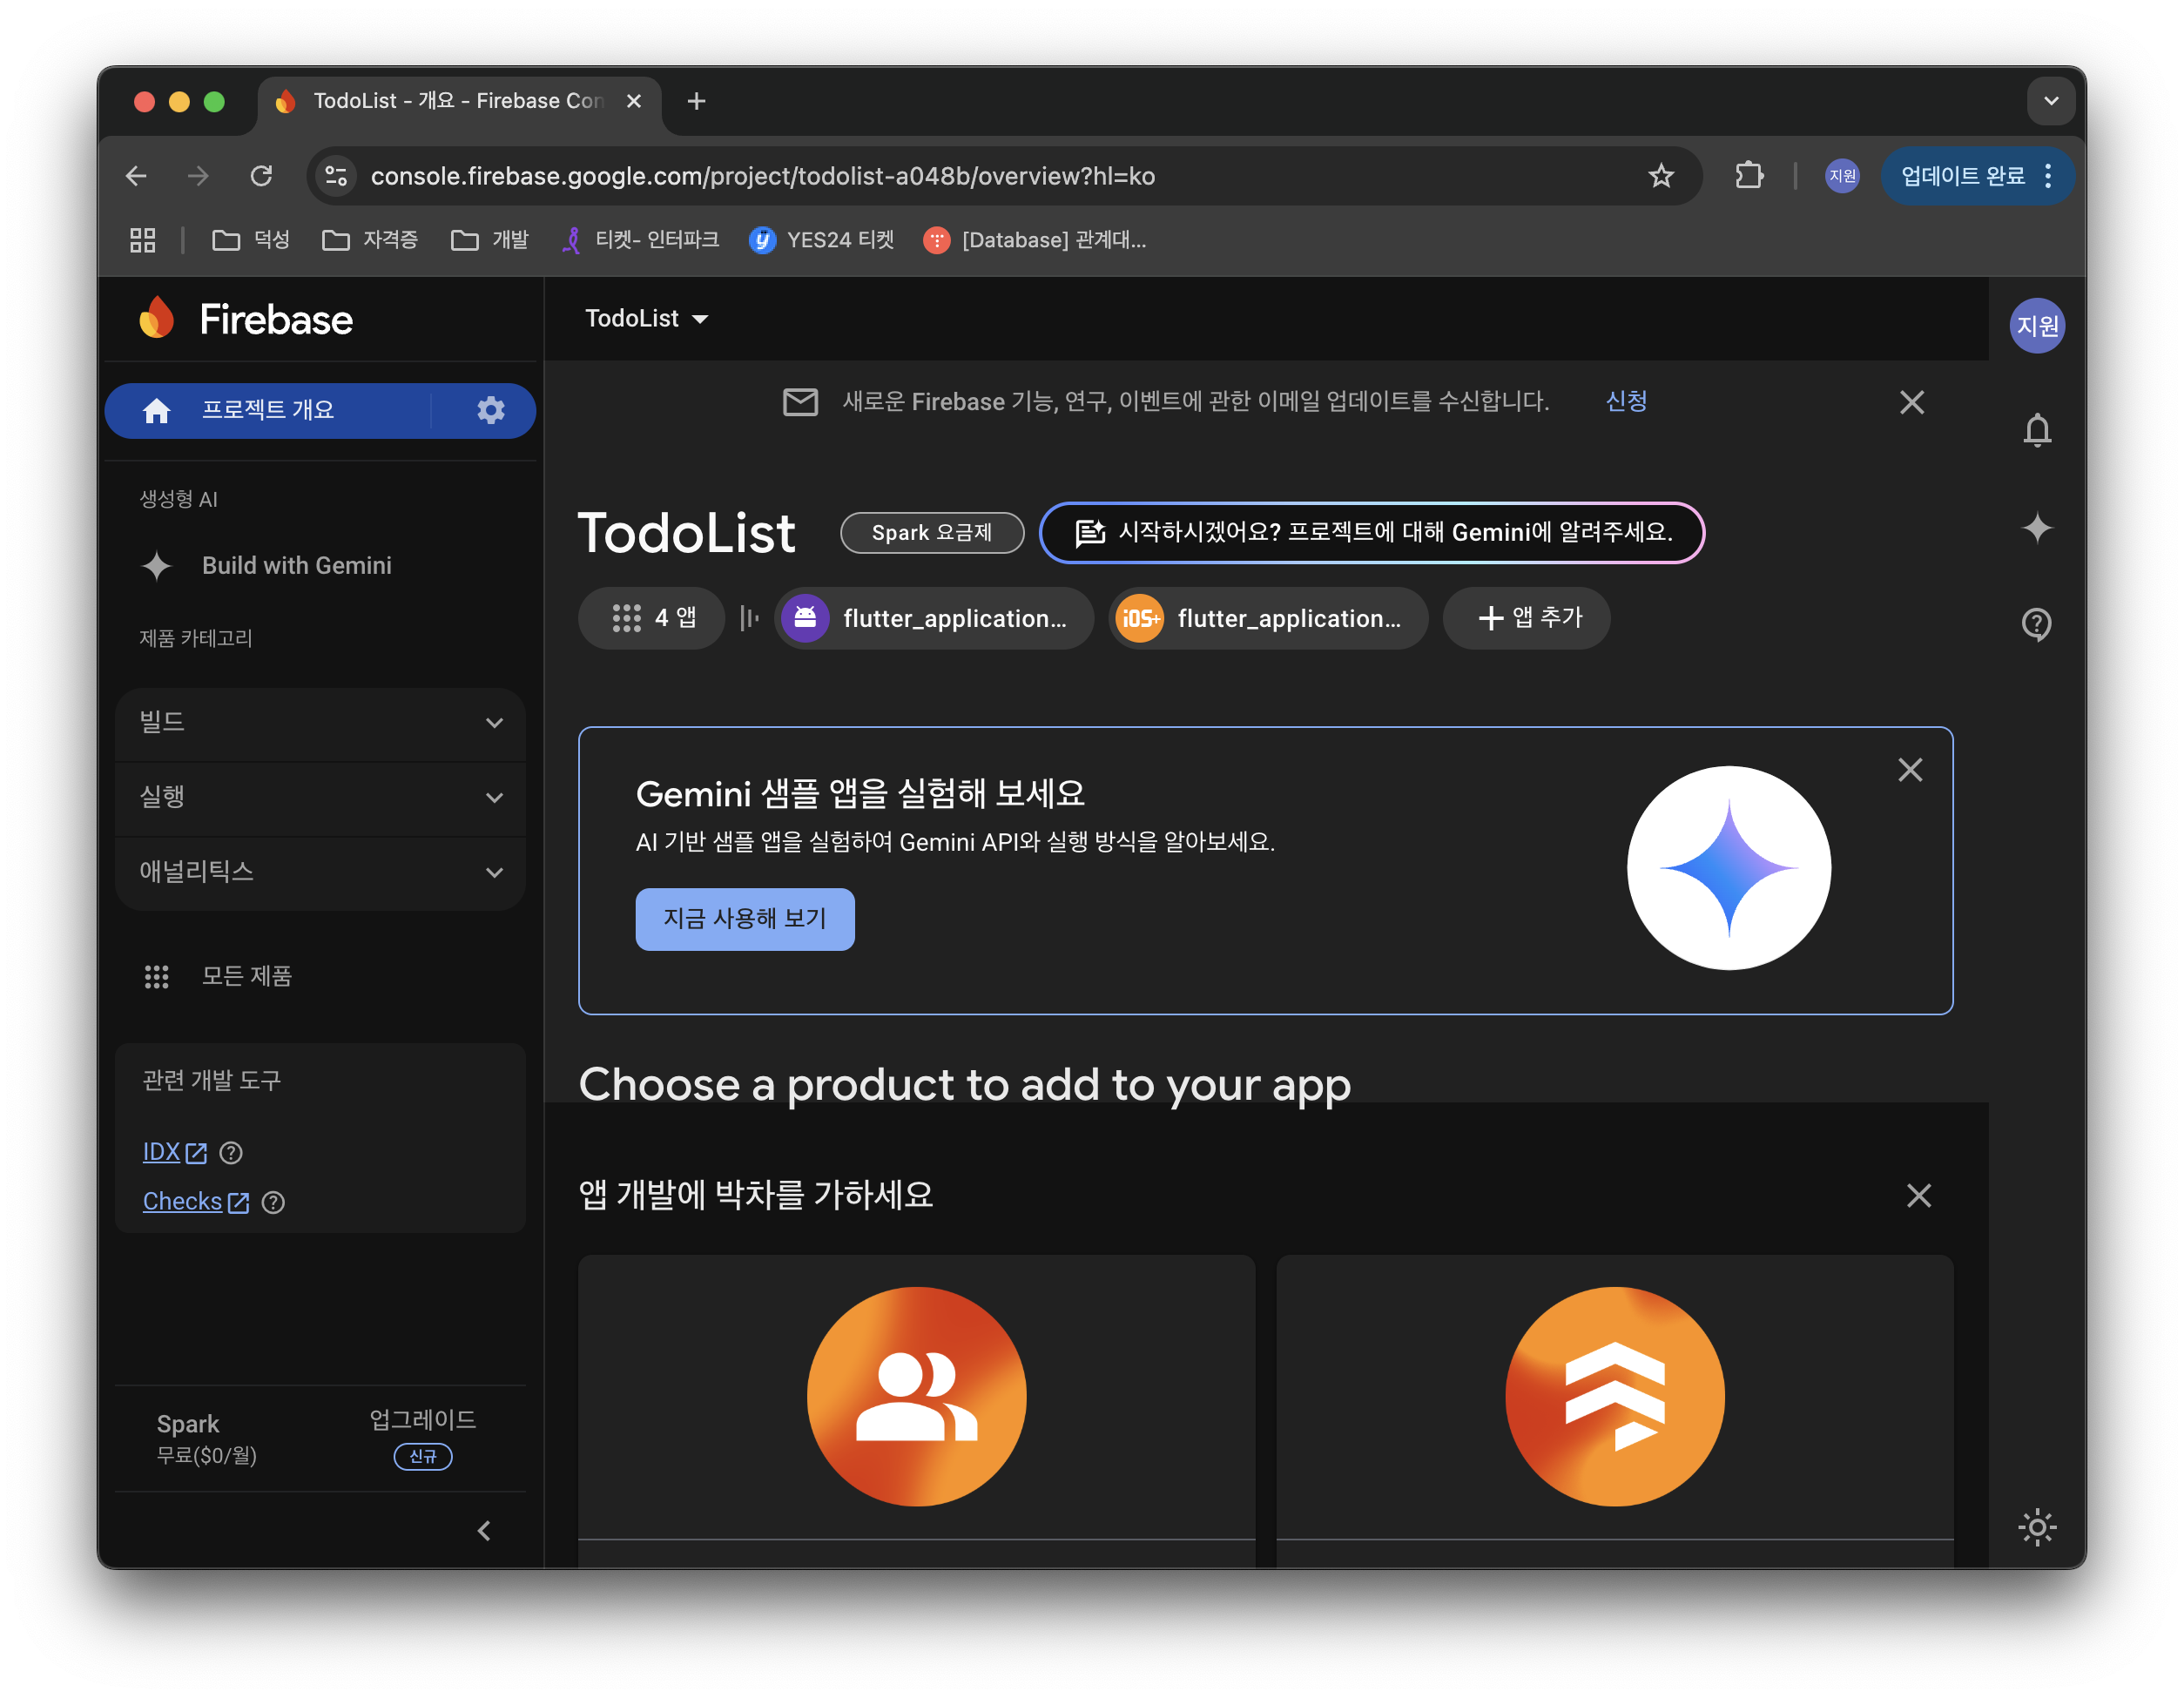
Task: Dismiss the Gemini sample app banner
Action: click(x=1909, y=770)
